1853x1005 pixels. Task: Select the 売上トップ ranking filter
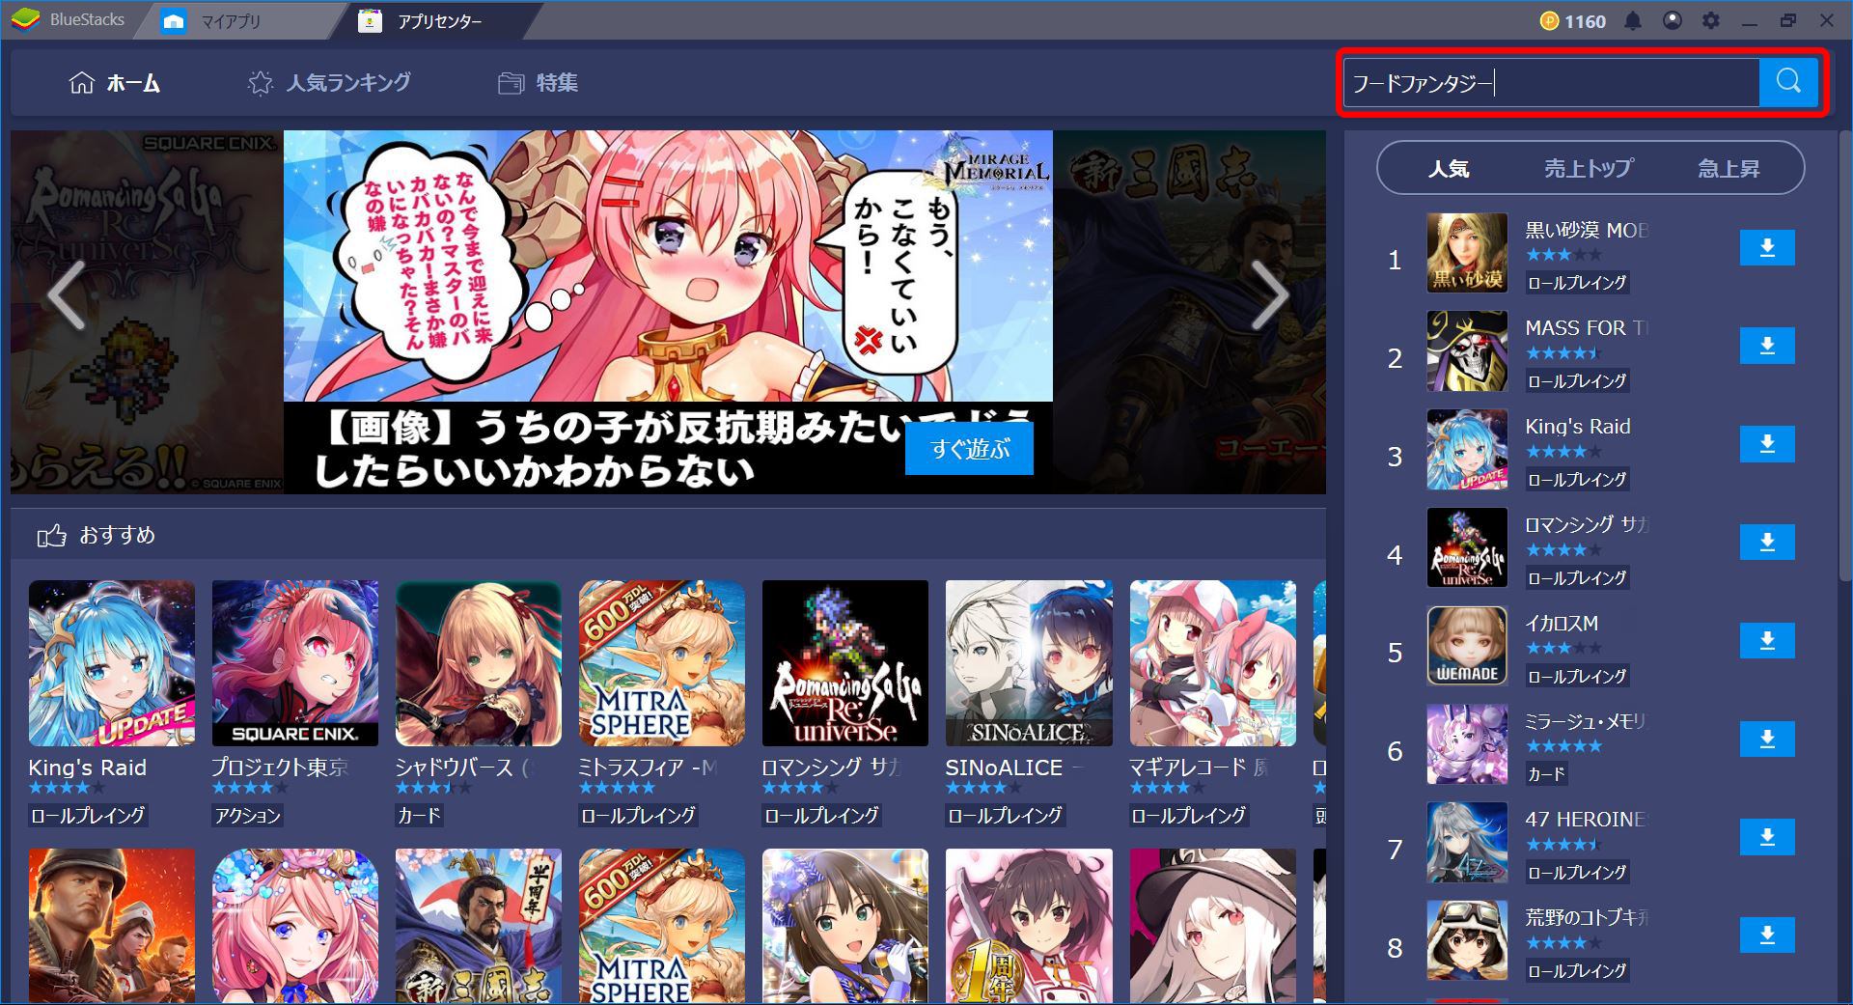point(1588,169)
